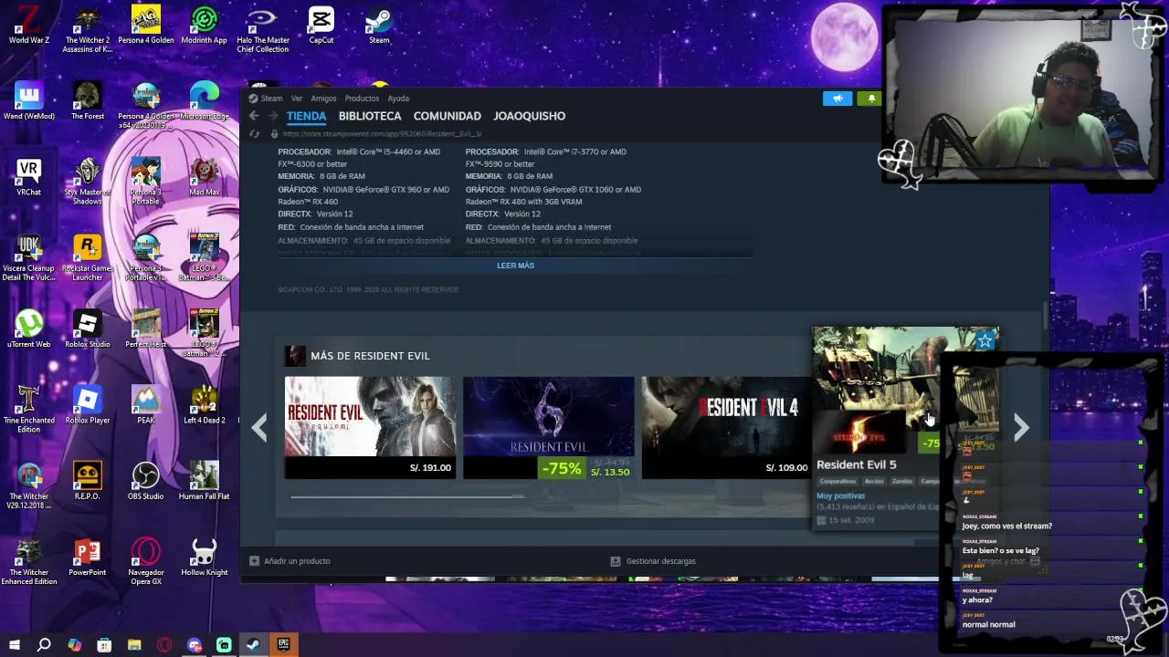The width and height of the screenshot is (1169, 657).
Task: Open Microsoft Edge desktop shortcut
Action: [x=205, y=100]
